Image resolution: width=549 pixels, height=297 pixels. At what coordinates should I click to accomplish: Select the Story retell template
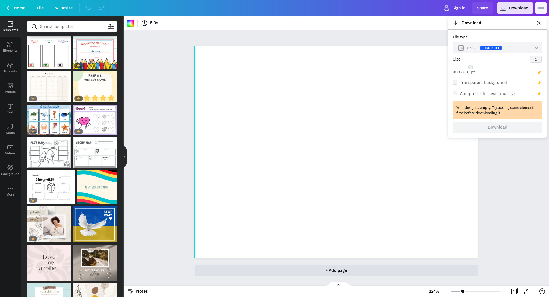[x=51, y=187]
